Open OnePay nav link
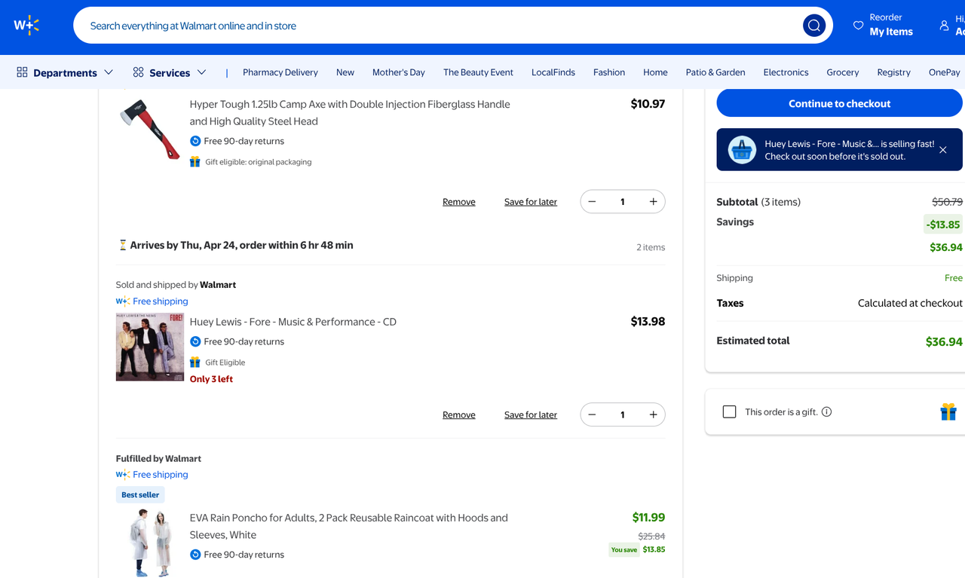Image resolution: width=965 pixels, height=578 pixels. [945, 72]
